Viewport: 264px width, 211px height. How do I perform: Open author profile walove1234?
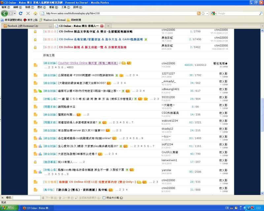pyautogui.click(x=170, y=121)
